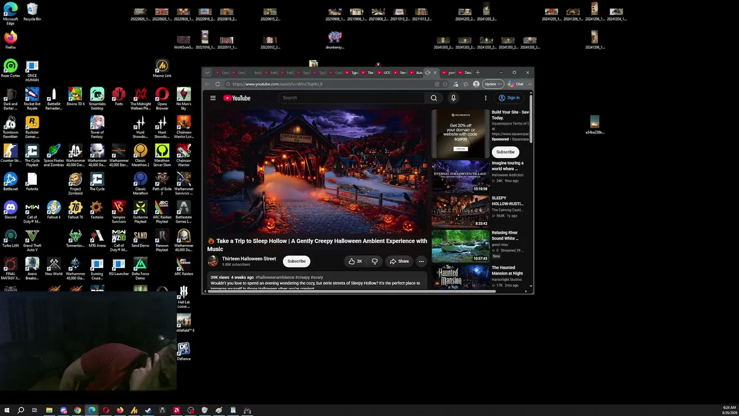Add this page to browser favorites

point(445,84)
